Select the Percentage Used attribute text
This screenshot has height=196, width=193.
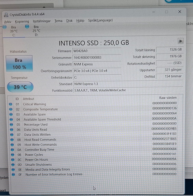pos(36,124)
